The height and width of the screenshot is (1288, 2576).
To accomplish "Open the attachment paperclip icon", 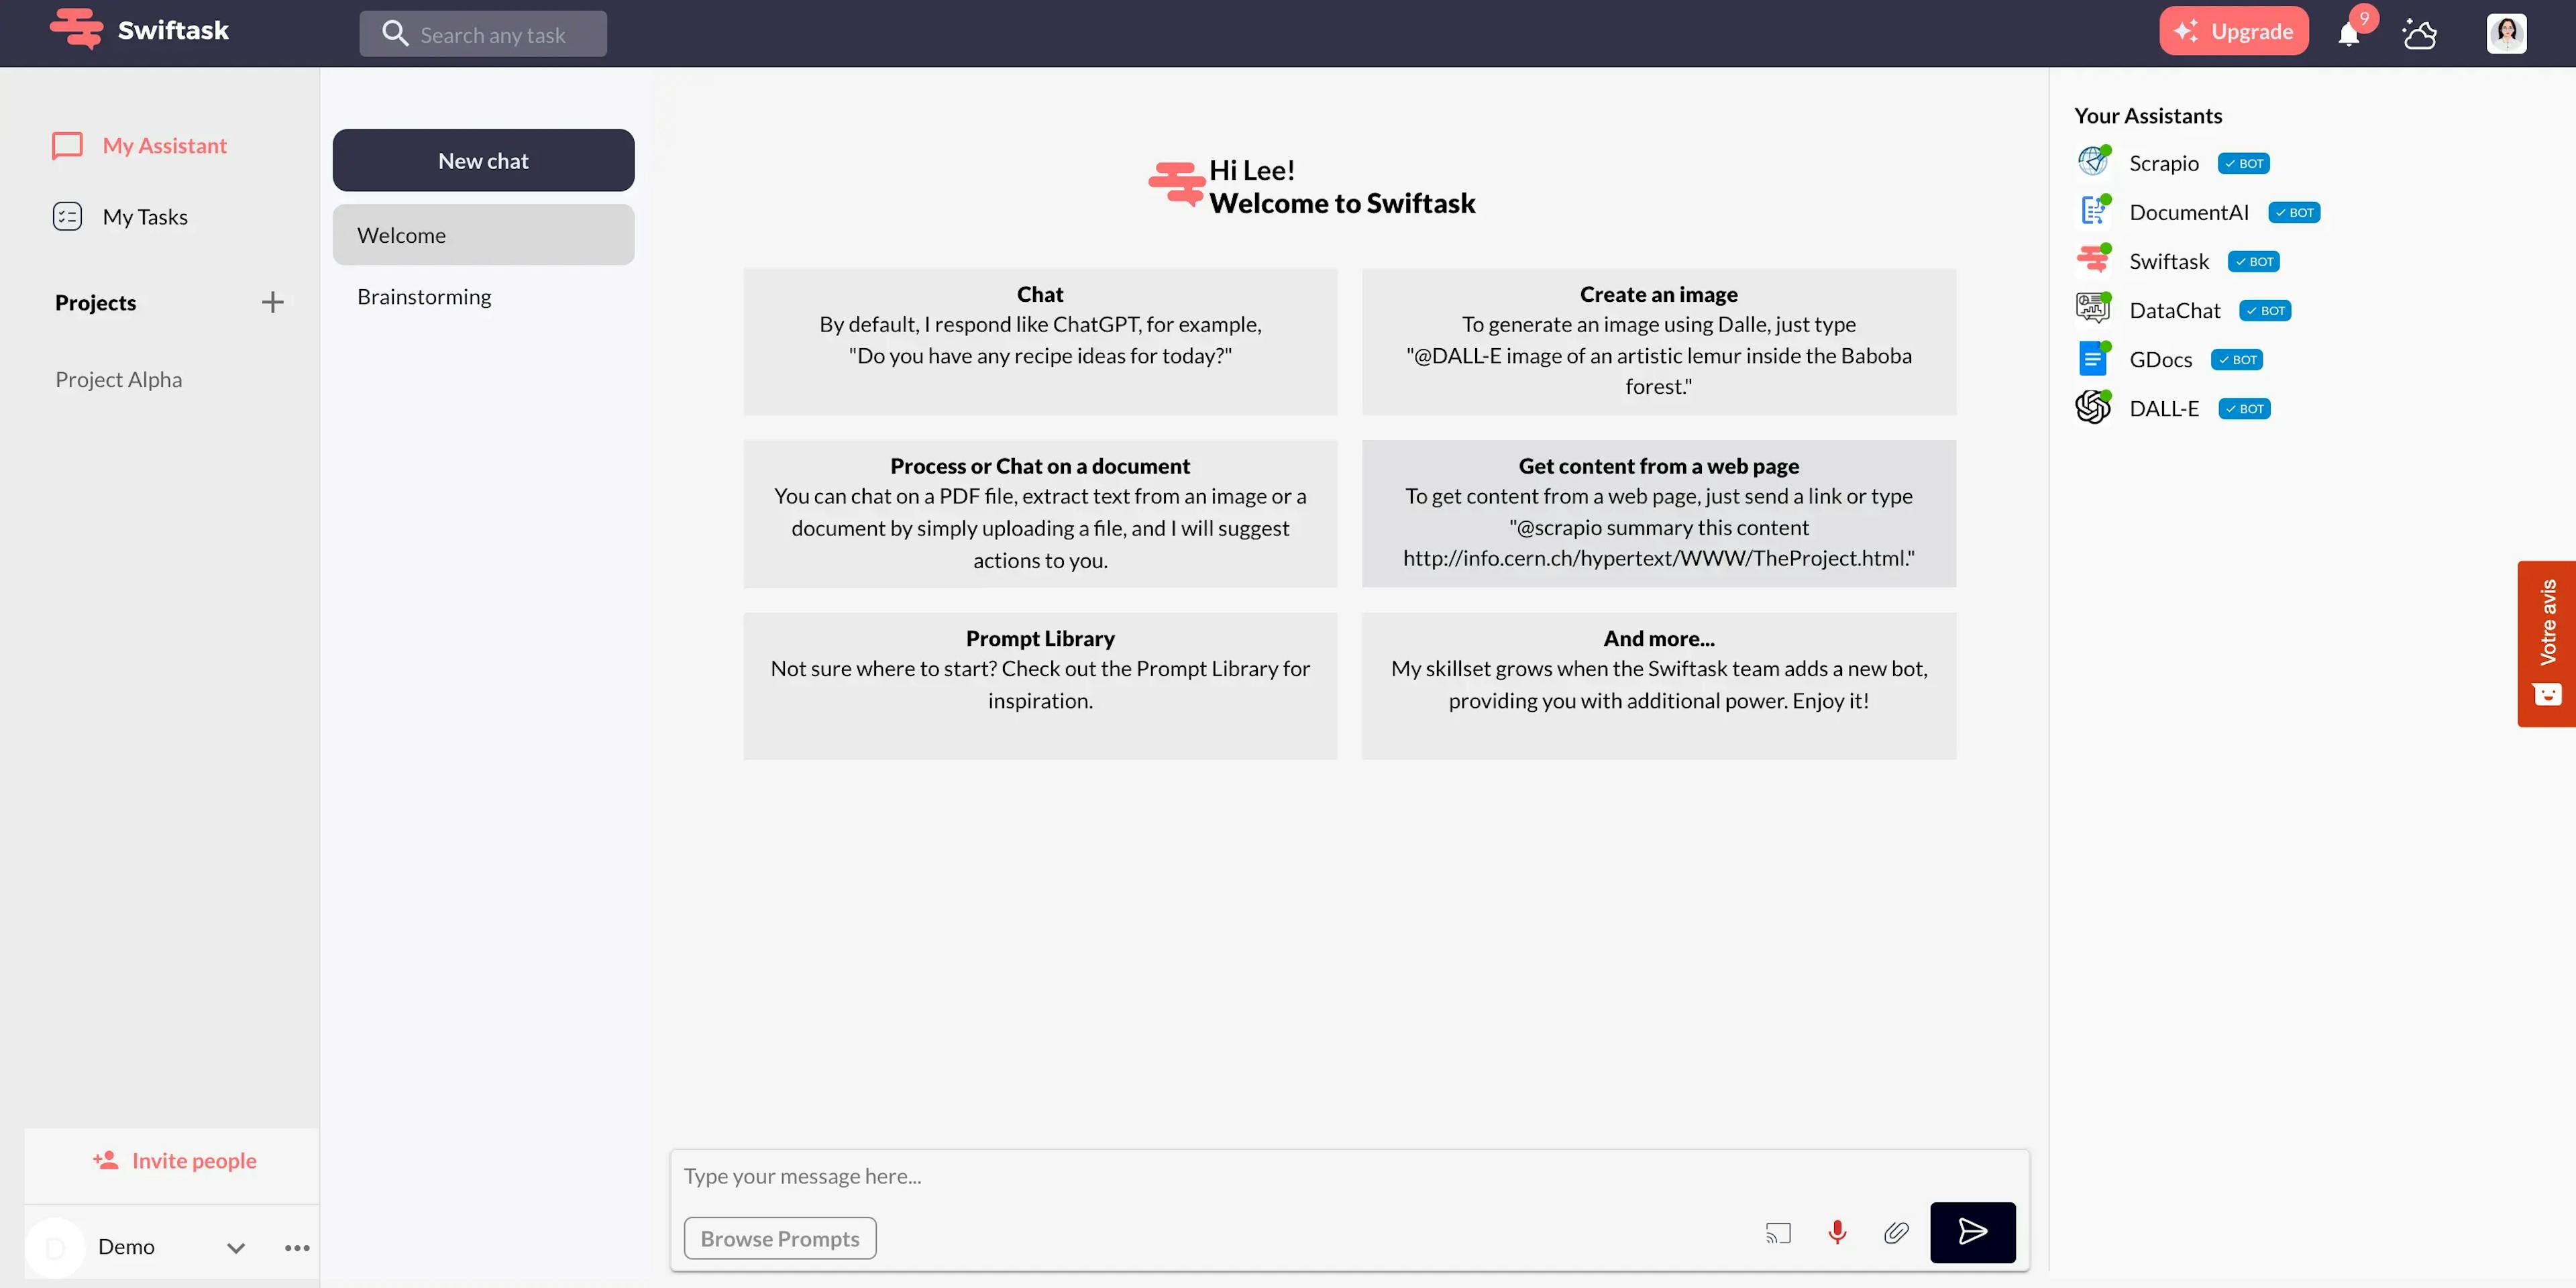I will (1896, 1233).
